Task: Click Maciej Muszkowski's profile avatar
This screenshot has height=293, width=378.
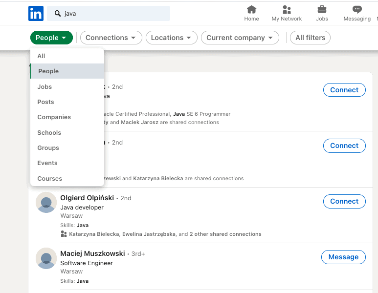Action: pos(46,258)
